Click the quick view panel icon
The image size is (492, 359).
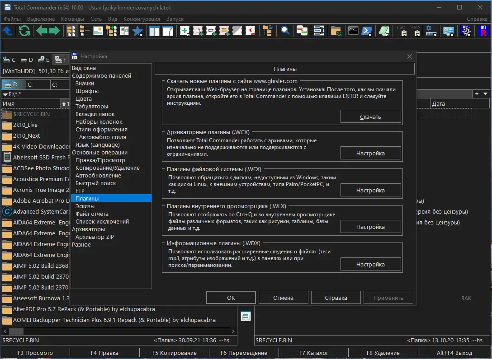pyautogui.click(x=124, y=31)
